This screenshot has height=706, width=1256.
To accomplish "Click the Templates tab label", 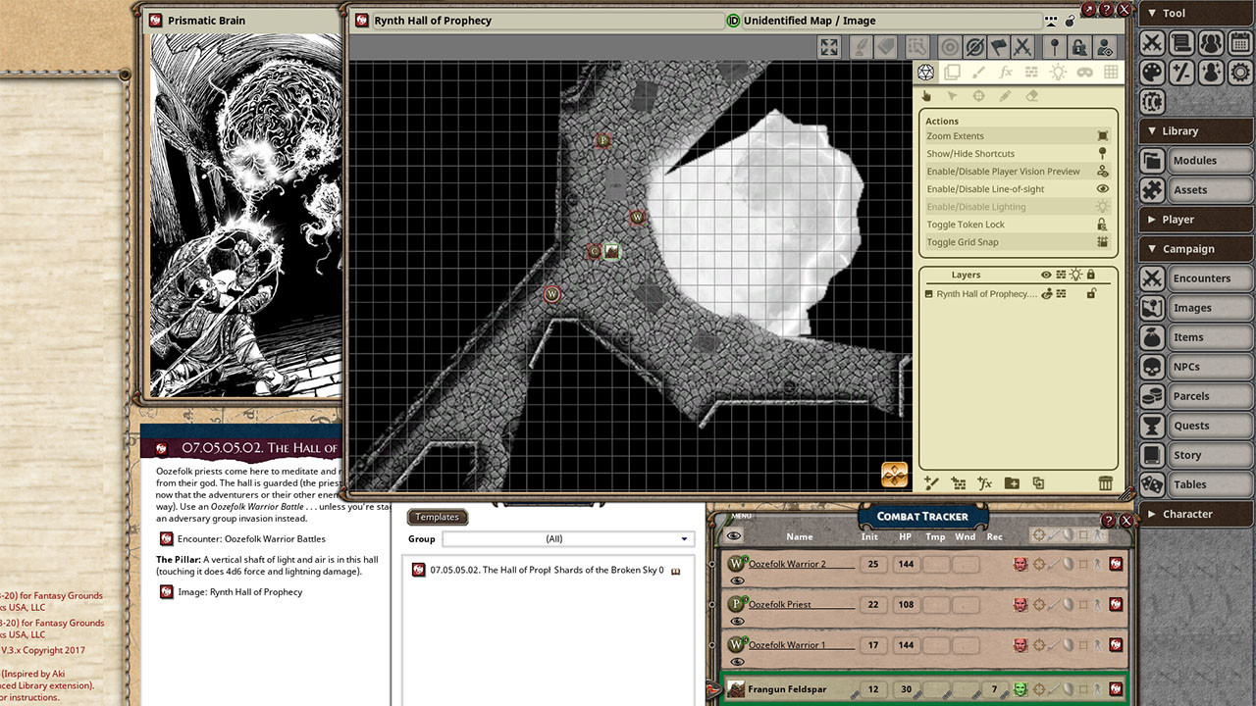I will 438,517.
